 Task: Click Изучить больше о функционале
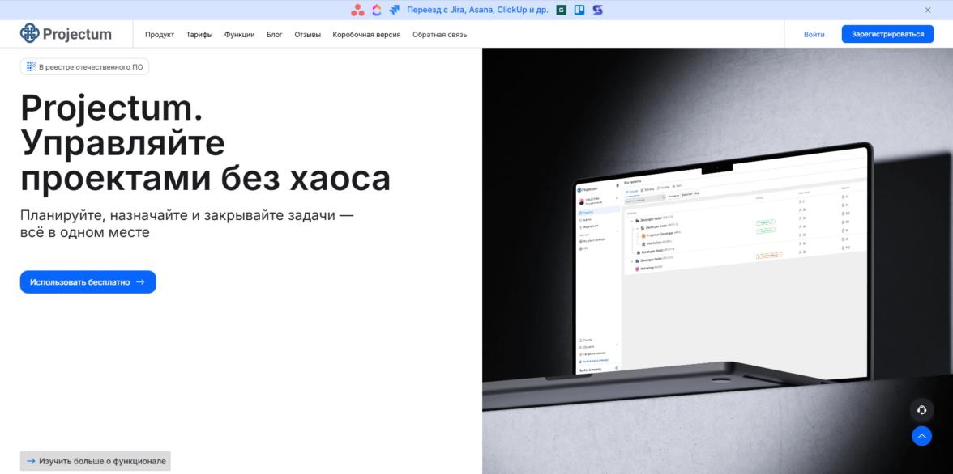pos(96,461)
